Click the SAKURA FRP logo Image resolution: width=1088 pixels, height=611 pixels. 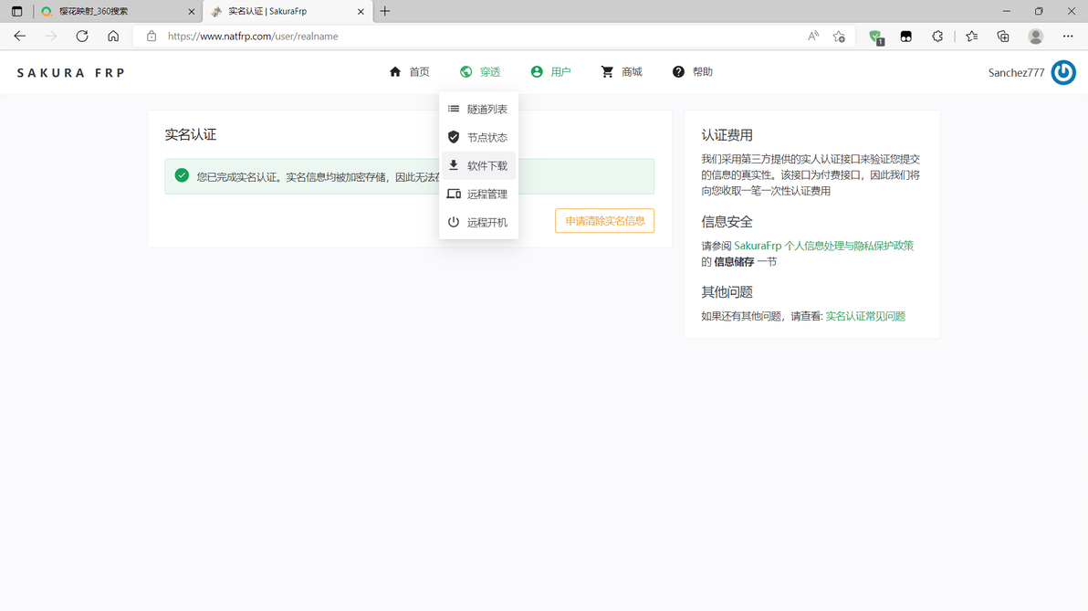pos(71,72)
